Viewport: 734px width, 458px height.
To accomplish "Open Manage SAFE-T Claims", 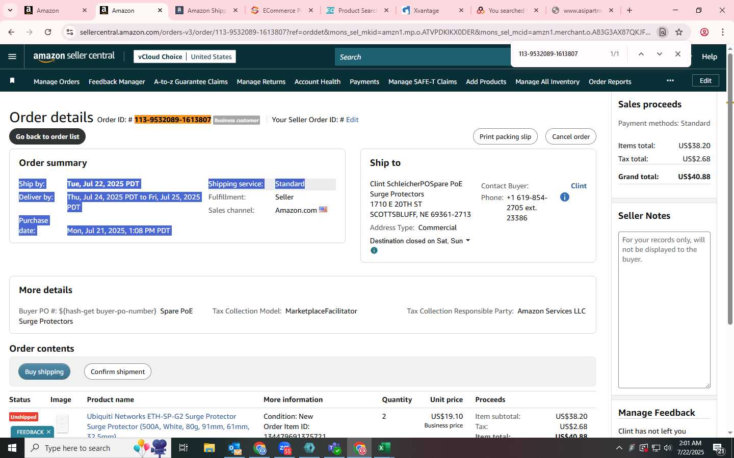I will (x=423, y=81).
